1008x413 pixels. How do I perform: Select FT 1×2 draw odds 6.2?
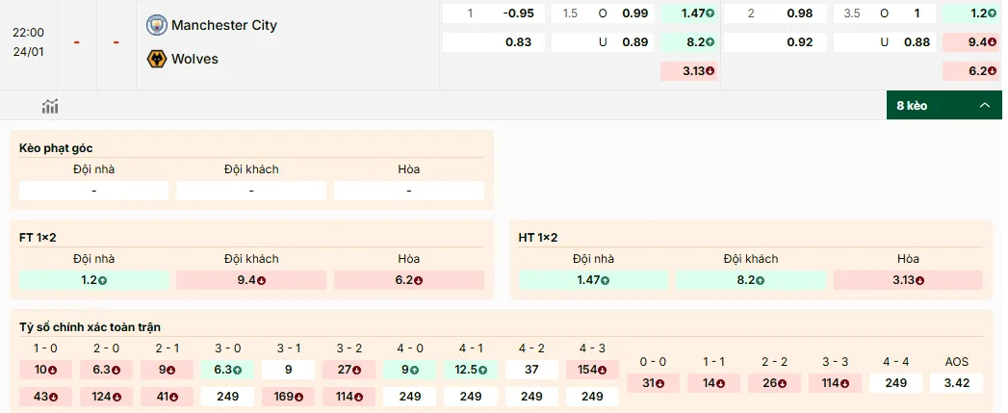[408, 280]
